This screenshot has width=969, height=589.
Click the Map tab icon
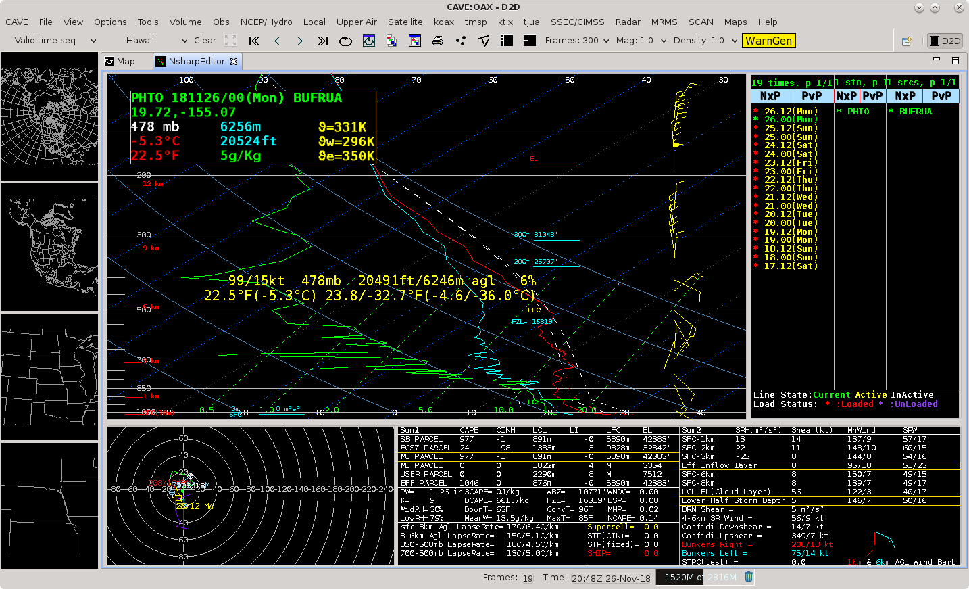pos(109,61)
